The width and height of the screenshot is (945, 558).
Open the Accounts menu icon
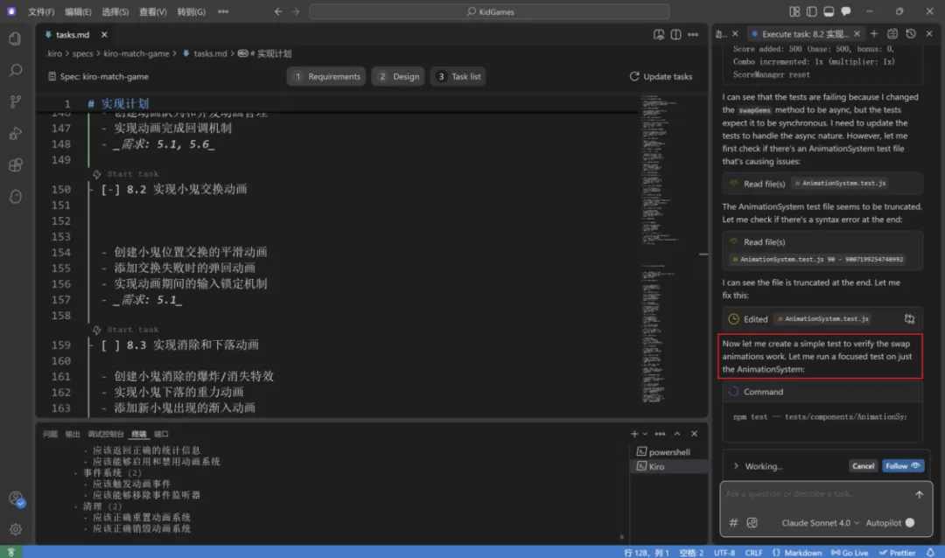16,499
